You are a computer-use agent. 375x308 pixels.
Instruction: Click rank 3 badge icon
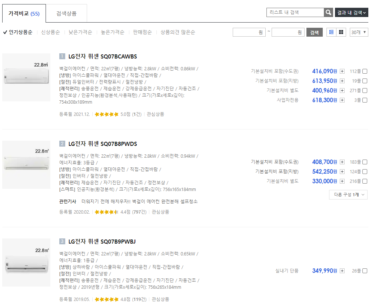tap(62, 241)
